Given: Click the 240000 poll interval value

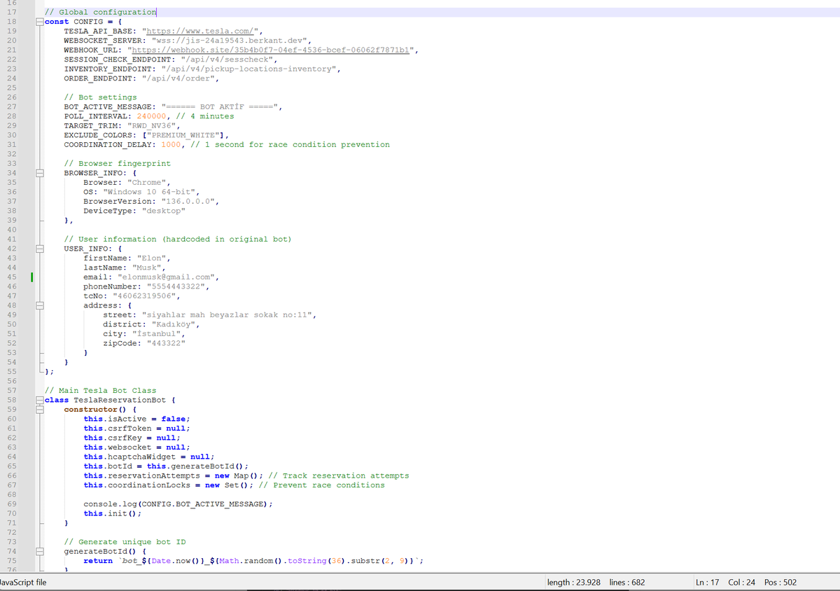Looking at the screenshot, I should (150, 116).
